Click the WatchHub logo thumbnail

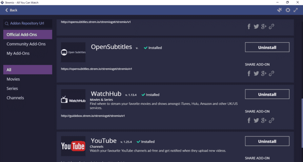73,99
